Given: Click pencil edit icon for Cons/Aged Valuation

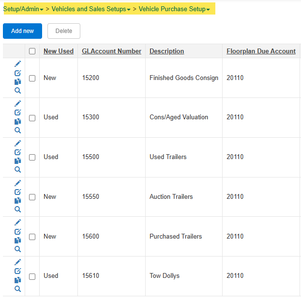Looking at the screenshot, I should (18, 104).
